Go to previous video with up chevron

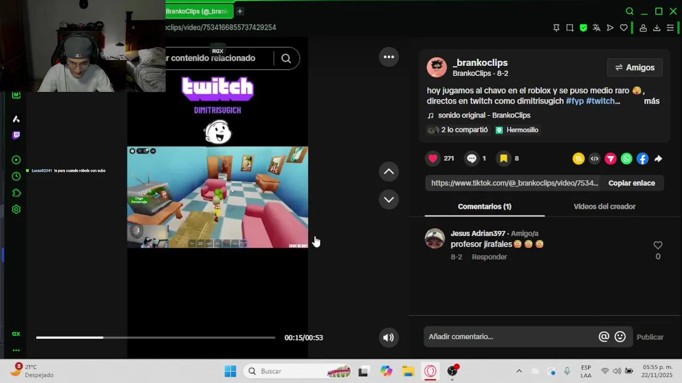pyautogui.click(x=389, y=171)
